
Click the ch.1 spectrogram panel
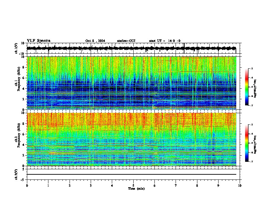point(131,83)
